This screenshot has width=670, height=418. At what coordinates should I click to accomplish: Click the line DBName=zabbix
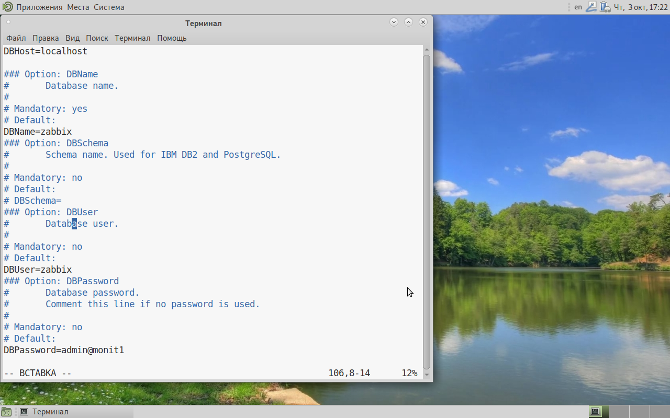(38, 132)
